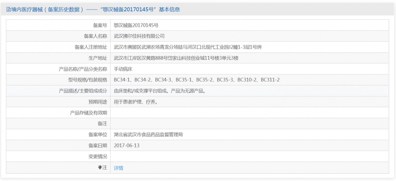Click company name 武汉拂尔佳科技有限公司
The image size is (396, 181).
[139, 36]
